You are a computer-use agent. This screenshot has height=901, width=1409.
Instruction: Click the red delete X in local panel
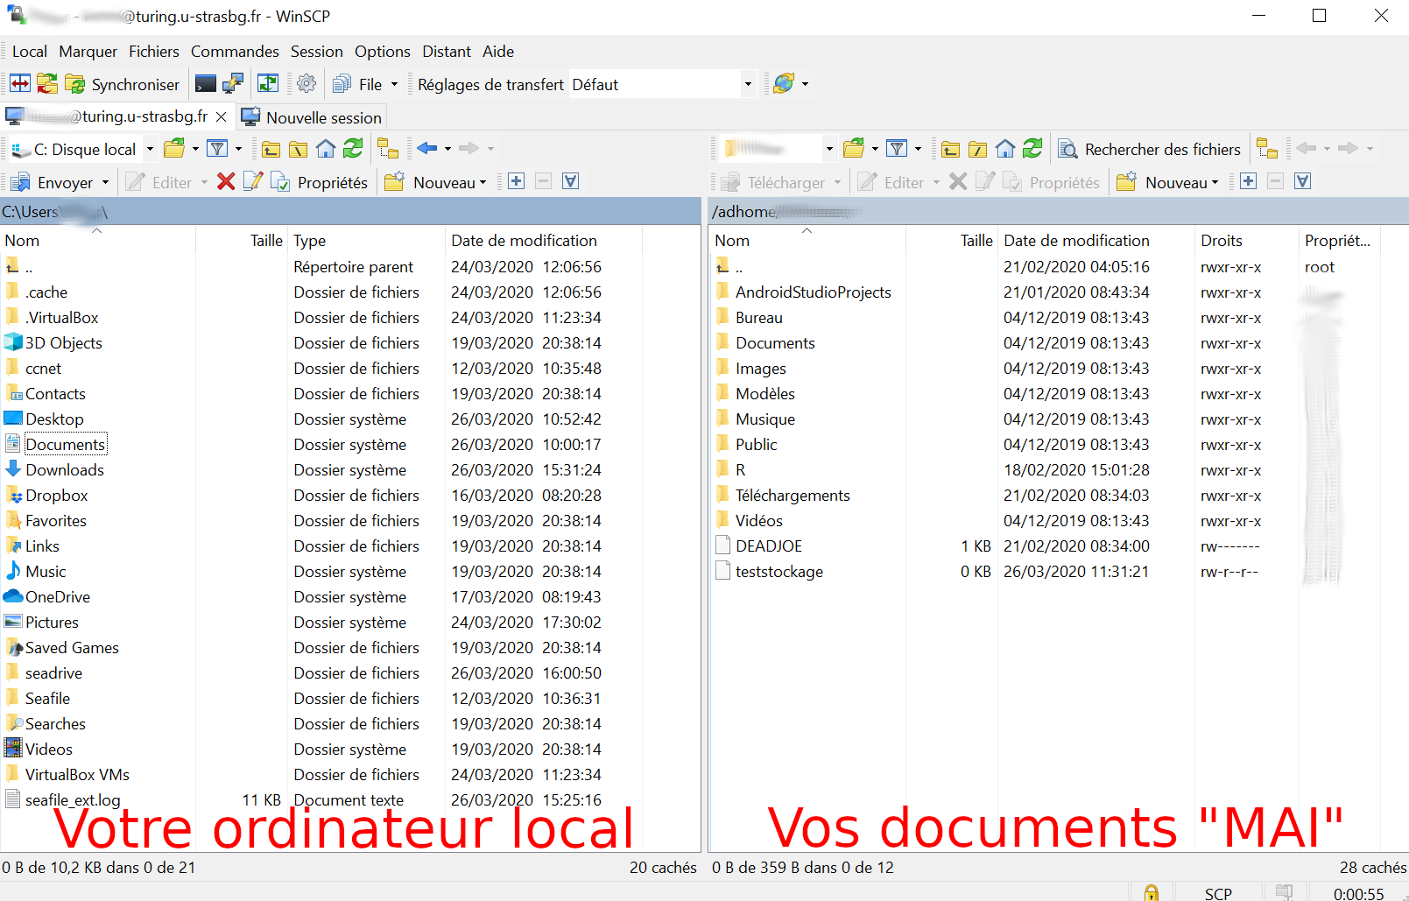tap(226, 182)
